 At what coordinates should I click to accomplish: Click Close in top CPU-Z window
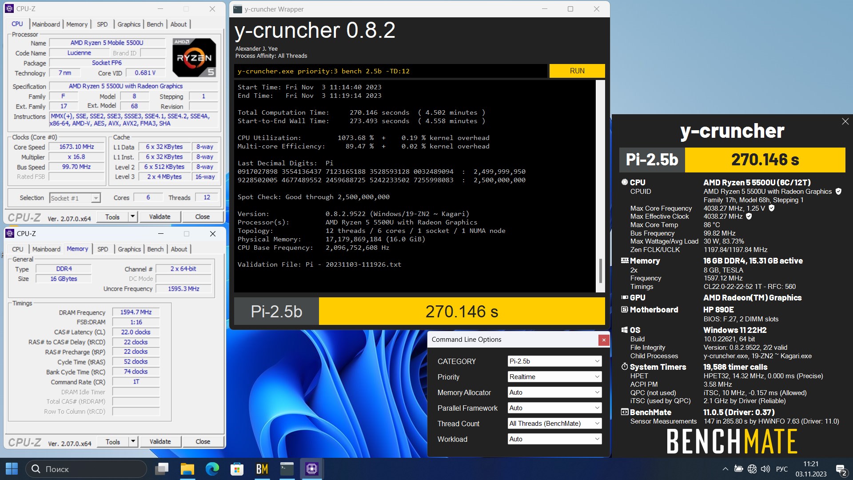(x=203, y=217)
